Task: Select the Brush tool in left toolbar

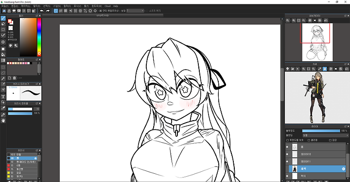Action: (x=3, y=18)
